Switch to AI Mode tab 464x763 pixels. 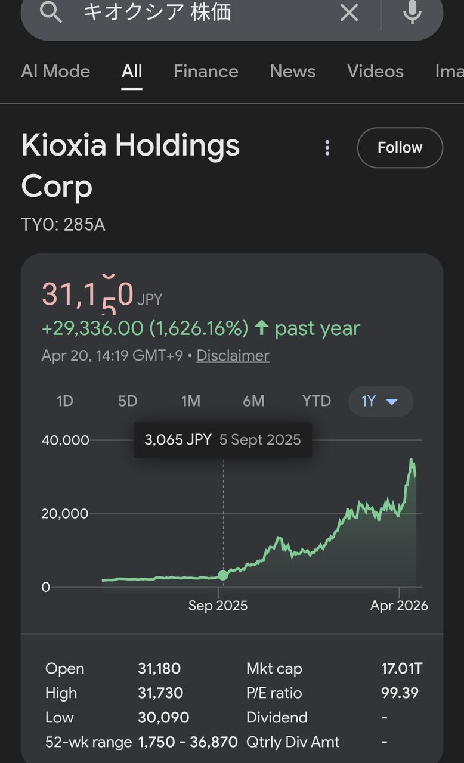tap(55, 72)
